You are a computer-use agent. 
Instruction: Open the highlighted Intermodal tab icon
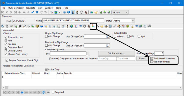point(93,26)
